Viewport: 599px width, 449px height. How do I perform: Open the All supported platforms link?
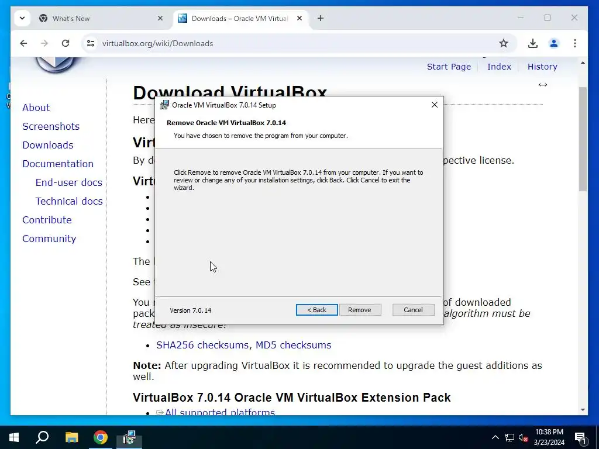coord(220,412)
